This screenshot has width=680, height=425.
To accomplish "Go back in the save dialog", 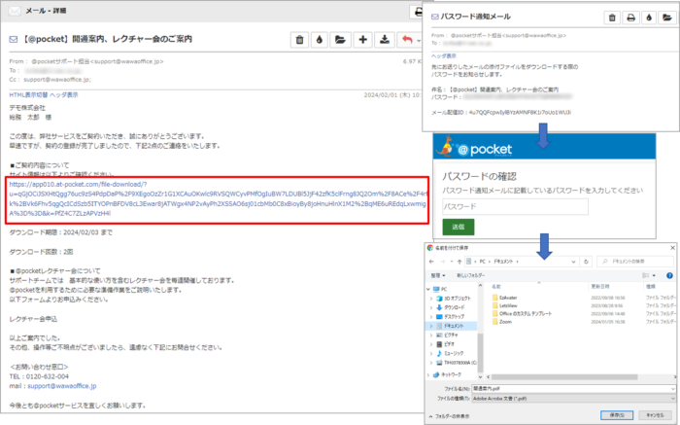I will (x=431, y=262).
